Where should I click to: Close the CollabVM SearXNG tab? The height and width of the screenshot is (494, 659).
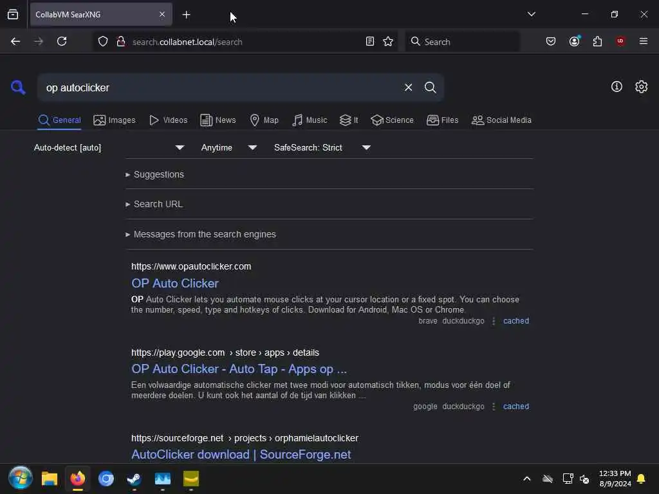pos(162,15)
